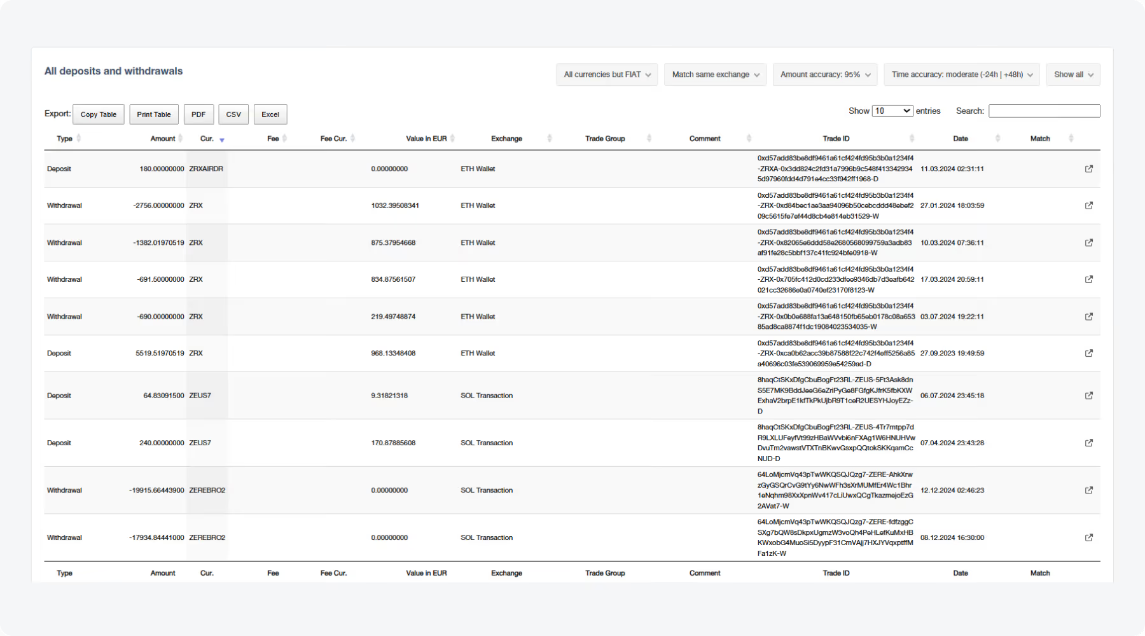The height and width of the screenshot is (636, 1145).
Task: Click the external link icon on the 27.09.2023 ZRX deposit
Action: click(x=1089, y=353)
